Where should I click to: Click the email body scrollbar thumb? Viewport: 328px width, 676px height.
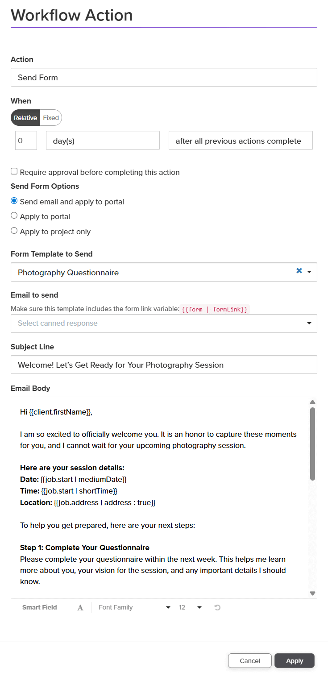point(312,444)
